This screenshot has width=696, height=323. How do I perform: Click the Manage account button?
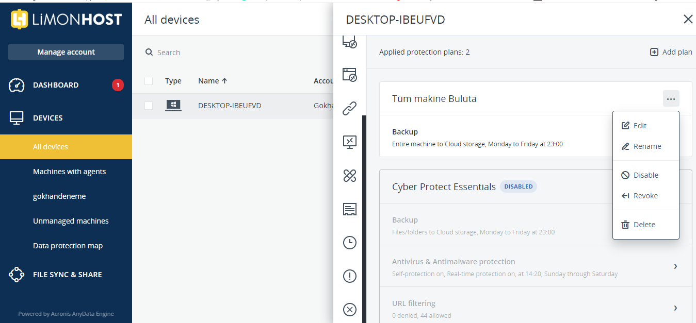point(66,52)
